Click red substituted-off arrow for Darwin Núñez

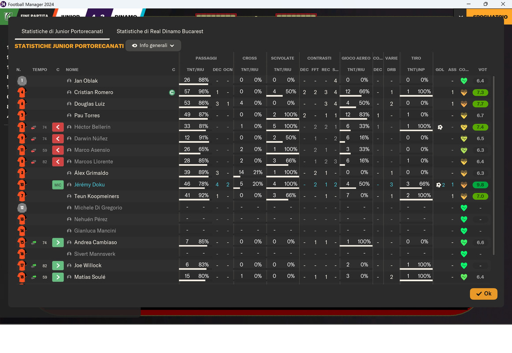pyautogui.click(x=58, y=139)
